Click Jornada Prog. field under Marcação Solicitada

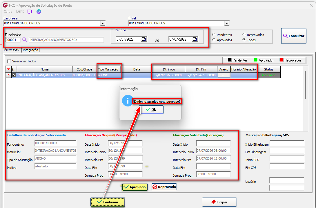click(213, 174)
